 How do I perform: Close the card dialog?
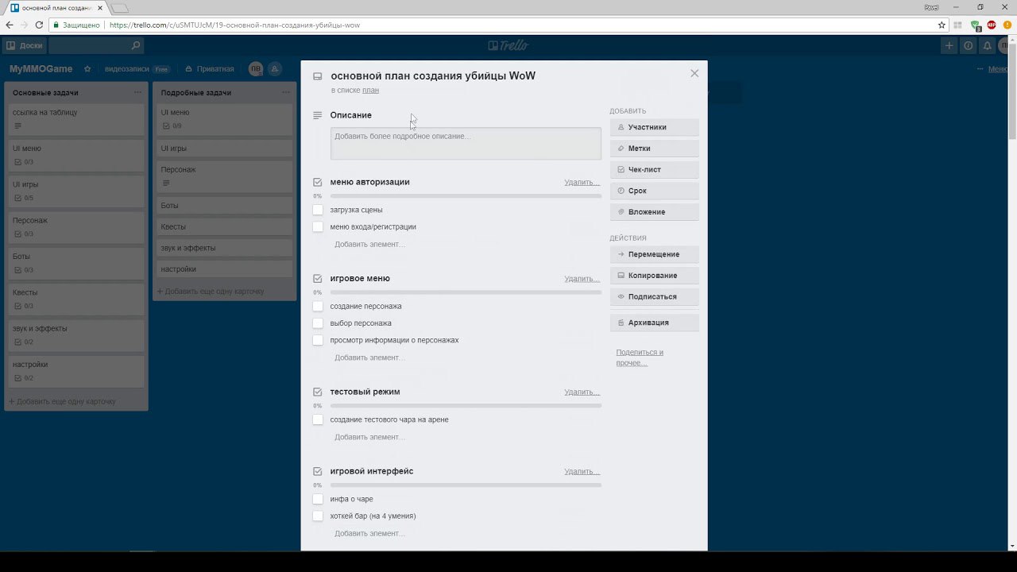pos(694,73)
